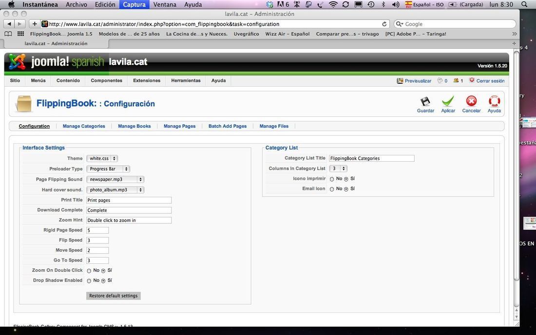536x335 pixels.
Task: Open the Preloader Type dropdown
Action: point(108,168)
